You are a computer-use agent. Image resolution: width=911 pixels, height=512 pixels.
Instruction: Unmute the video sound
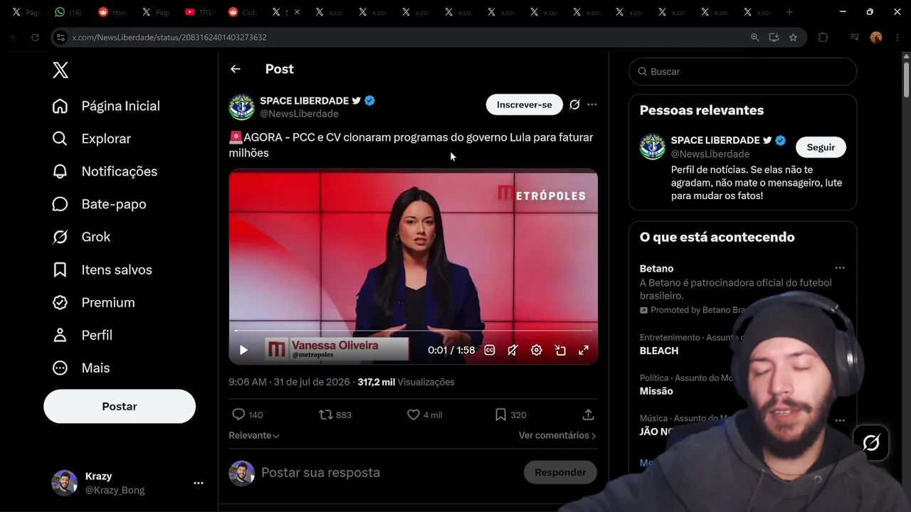(512, 350)
